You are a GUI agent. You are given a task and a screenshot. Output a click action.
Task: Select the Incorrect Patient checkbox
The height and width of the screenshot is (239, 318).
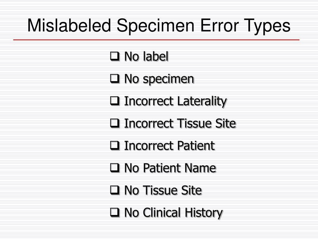coord(115,146)
